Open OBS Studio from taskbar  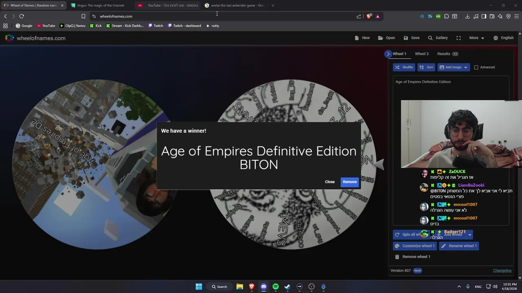pyautogui.click(x=312, y=286)
